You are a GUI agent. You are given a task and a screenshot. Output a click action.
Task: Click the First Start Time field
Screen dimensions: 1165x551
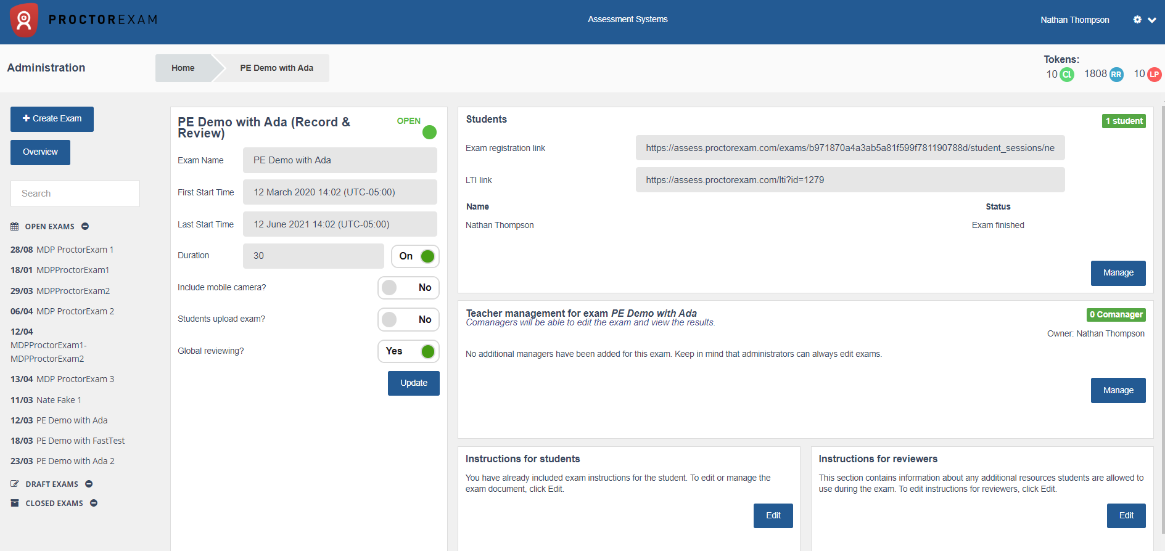coord(340,192)
